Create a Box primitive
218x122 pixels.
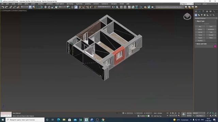point(200,26)
